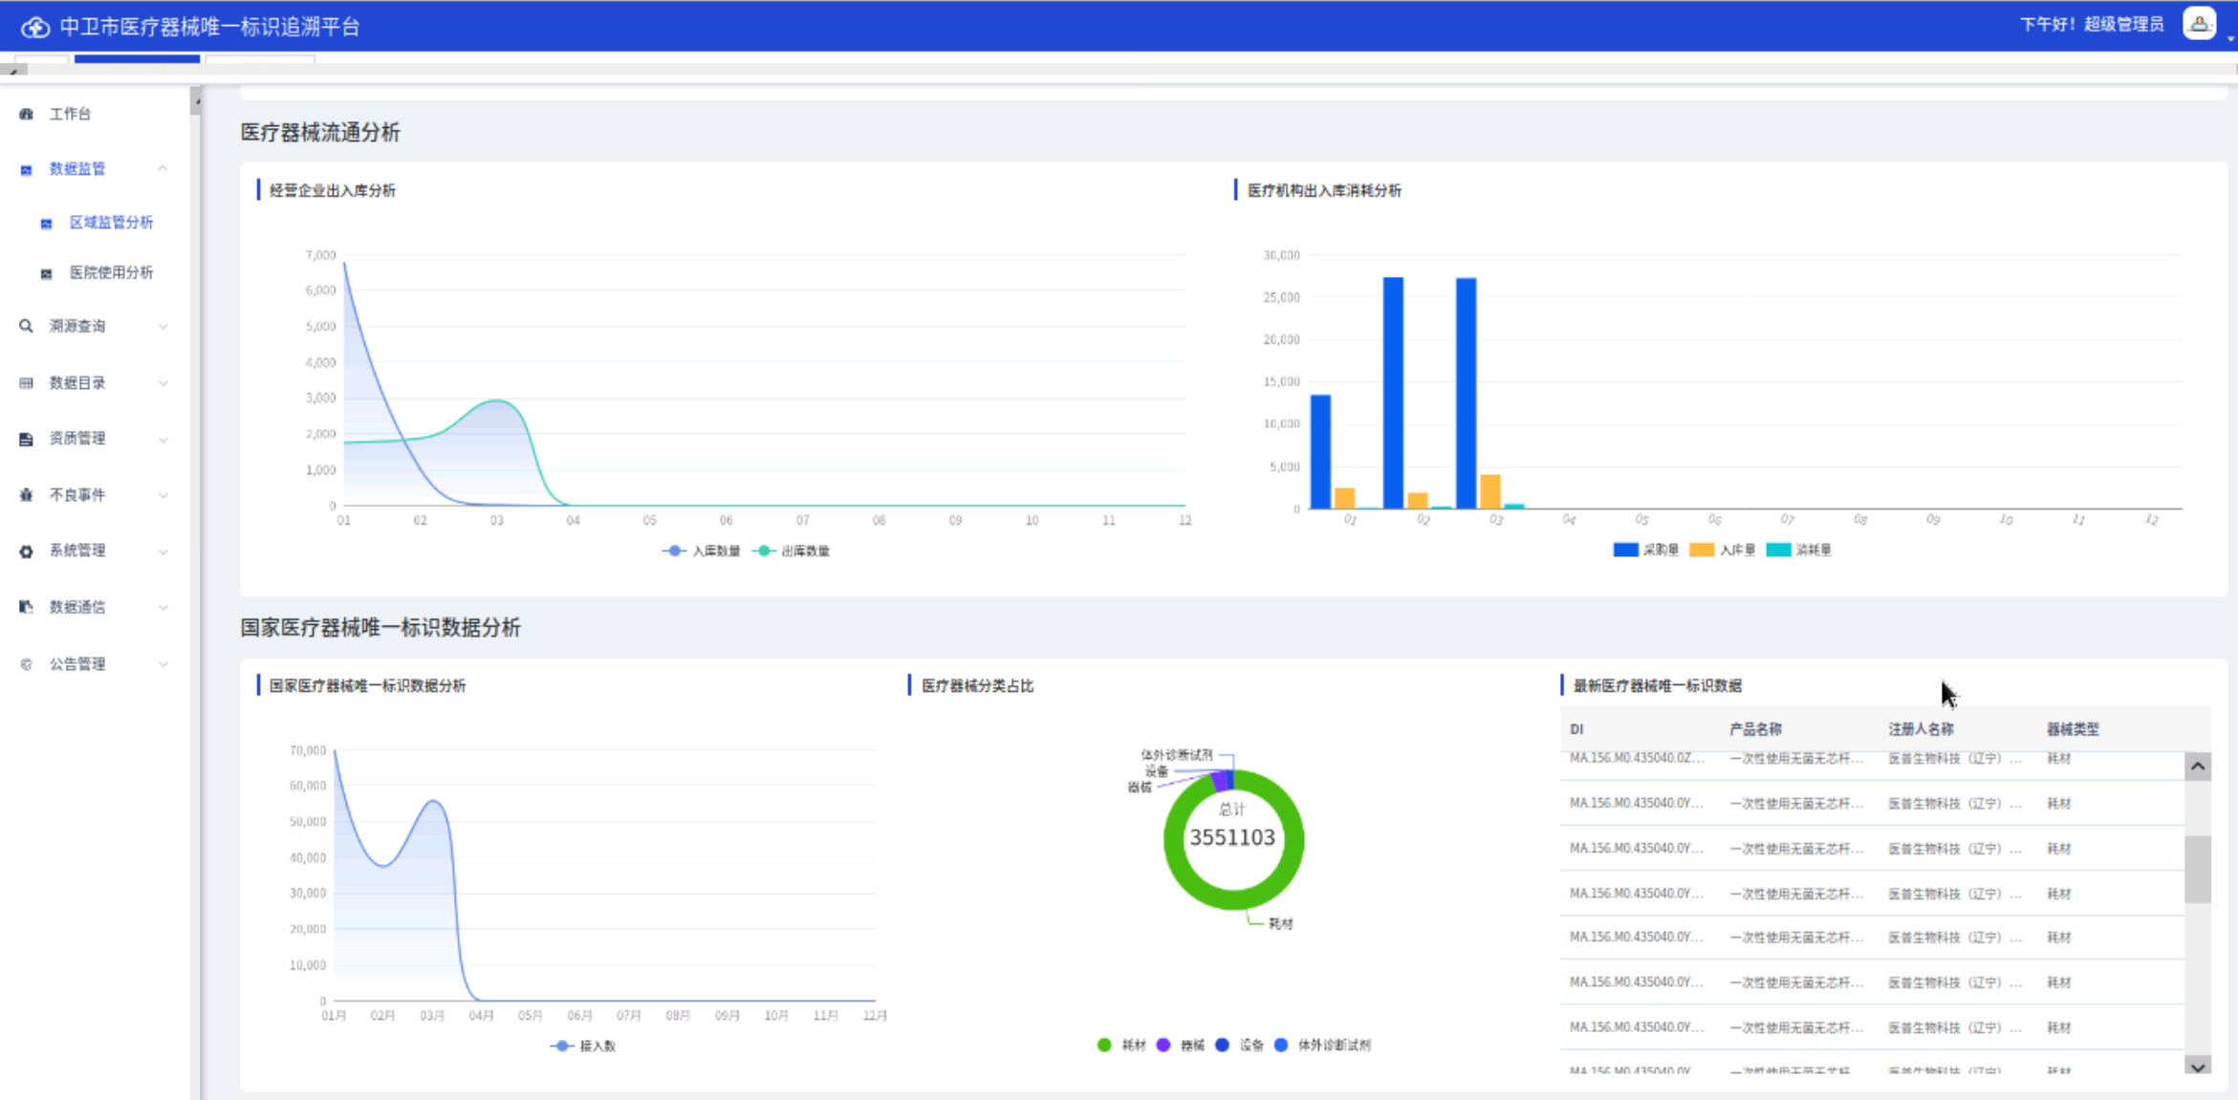Open the user avatar icon top right
Viewport: 2238px width, 1100px height.
click(x=2199, y=24)
